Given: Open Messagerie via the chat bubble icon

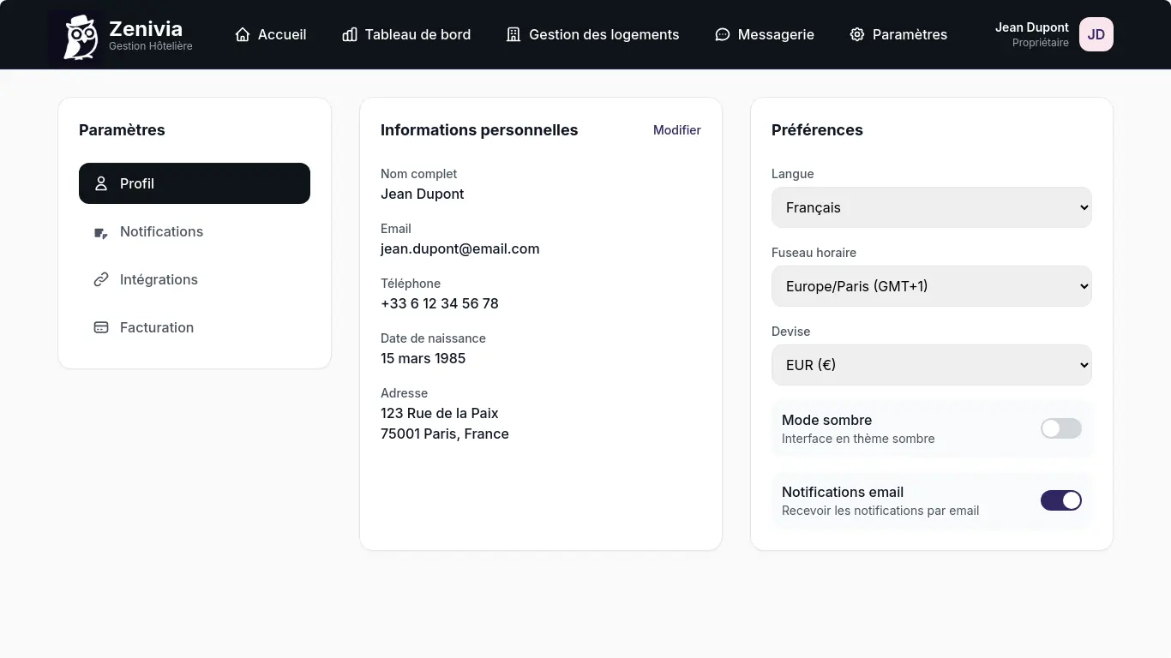Looking at the screenshot, I should (x=722, y=34).
